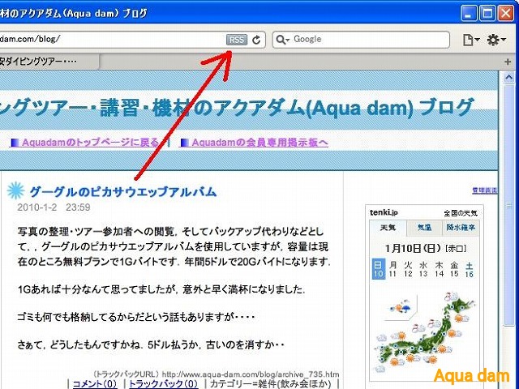
Task: Click the Okinawa inset weather map
Action: click(400, 308)
